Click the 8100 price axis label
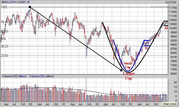The height and width of the screenshot is (107, 179). [174, 57]
